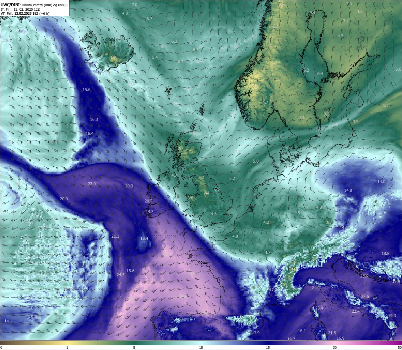Viewport: 402px width, 350px height.
Task: Click the 5.9 value label
Action: pos(54,69)
